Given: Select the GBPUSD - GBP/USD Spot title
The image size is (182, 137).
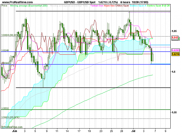Looking at the screenshot, I should [79, 2].
